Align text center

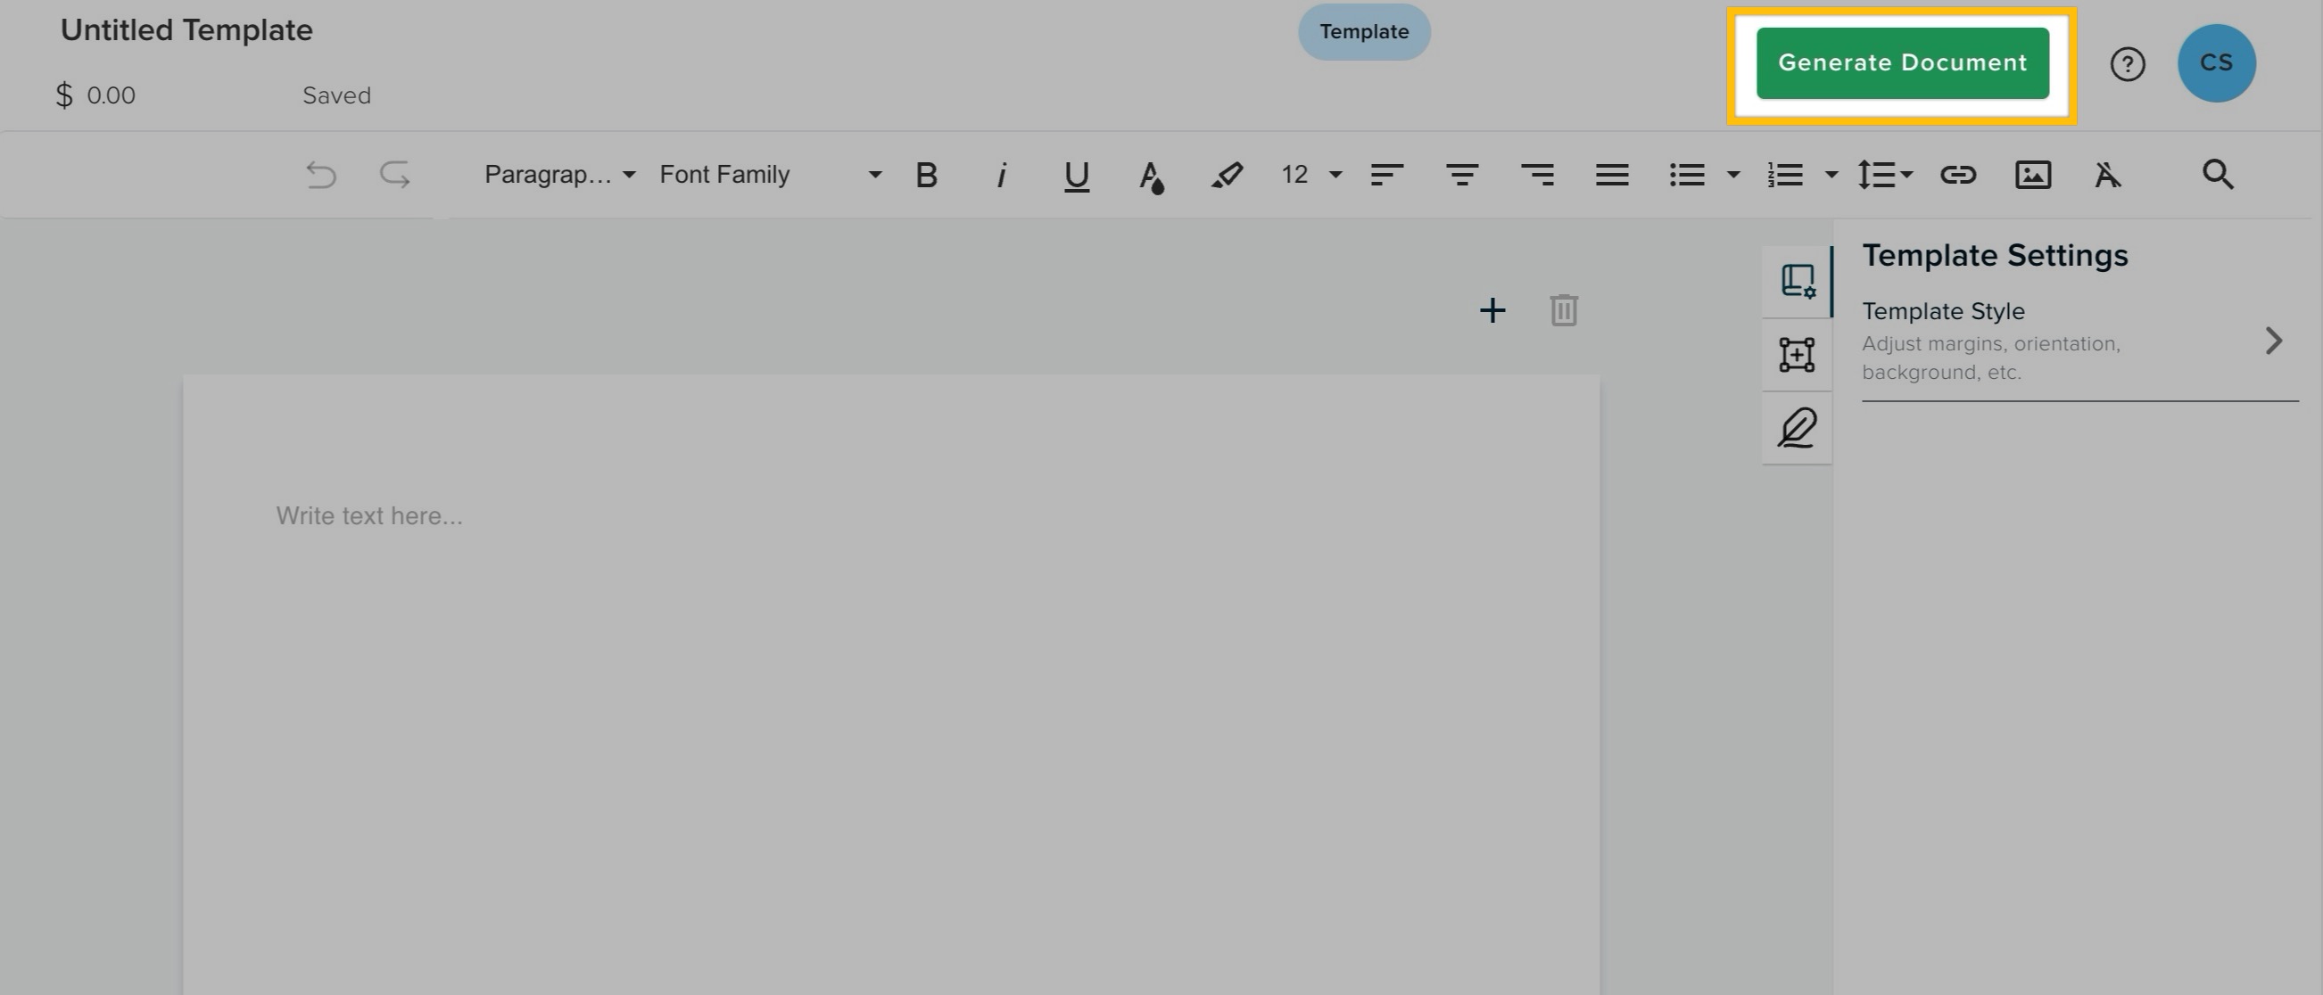1462,175
